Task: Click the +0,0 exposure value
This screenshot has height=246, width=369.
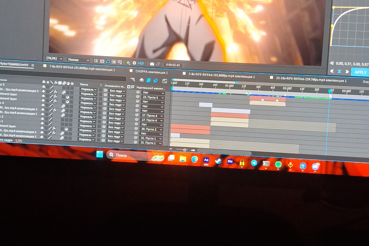Action: pos(141,63)
